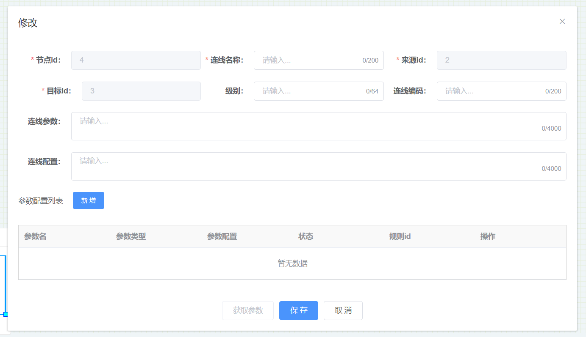Click the 参数名 column header
The image size is (586, 337).
[x=34, y=236]
